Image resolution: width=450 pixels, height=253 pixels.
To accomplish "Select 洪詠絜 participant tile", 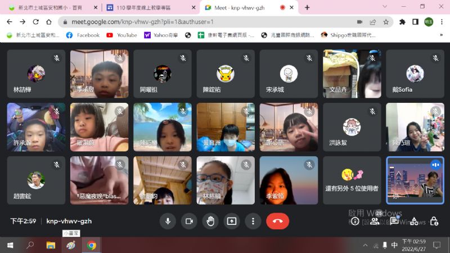I will click(x=352, y=127).
